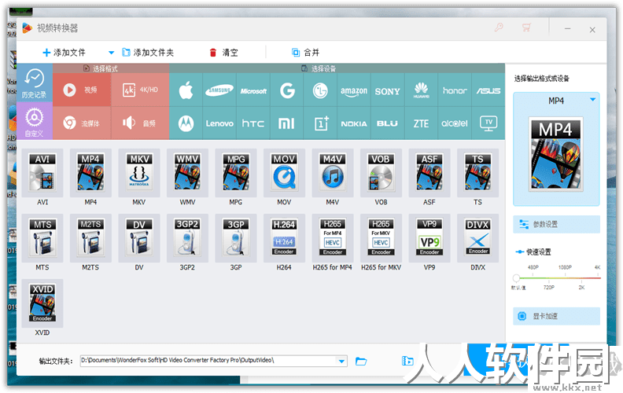Pick the TS format icon

pos(477,173)
